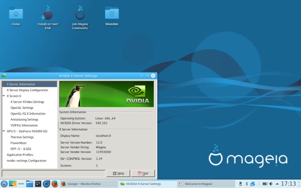Open the Wastebin desktop icon
The image size is (301, 188).
(x=112, y=16)
